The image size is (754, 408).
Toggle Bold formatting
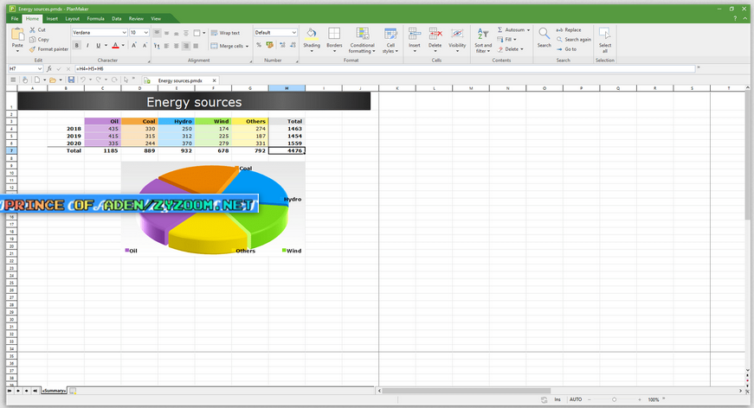(76, 46)
